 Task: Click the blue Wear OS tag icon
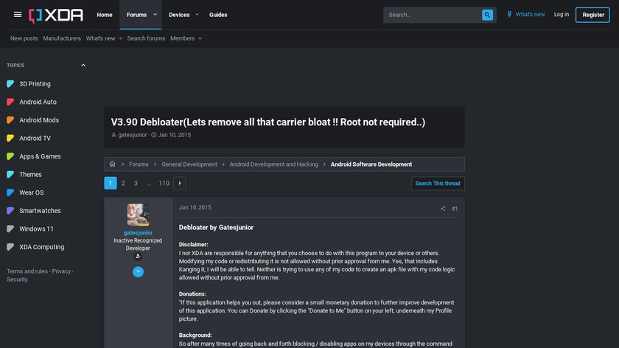[x=10, y=192]
